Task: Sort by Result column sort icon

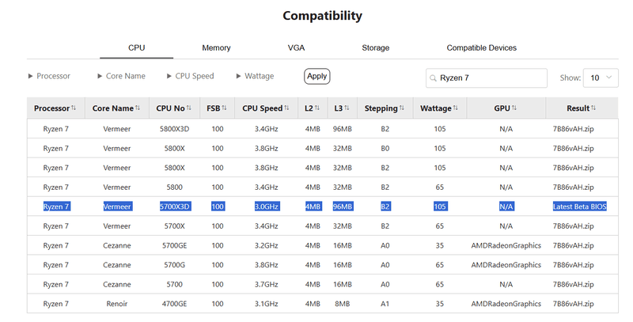Action: 593,108
